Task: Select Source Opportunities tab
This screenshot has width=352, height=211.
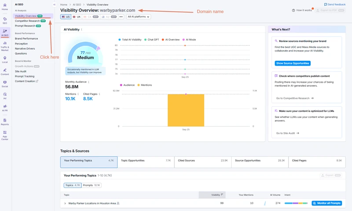Action: tap(260, 162)
